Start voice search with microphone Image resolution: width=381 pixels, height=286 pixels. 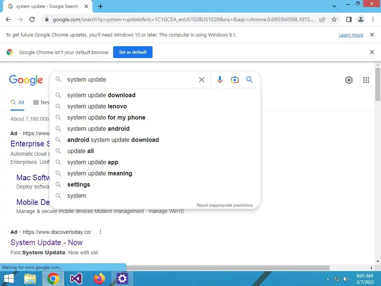220,80
